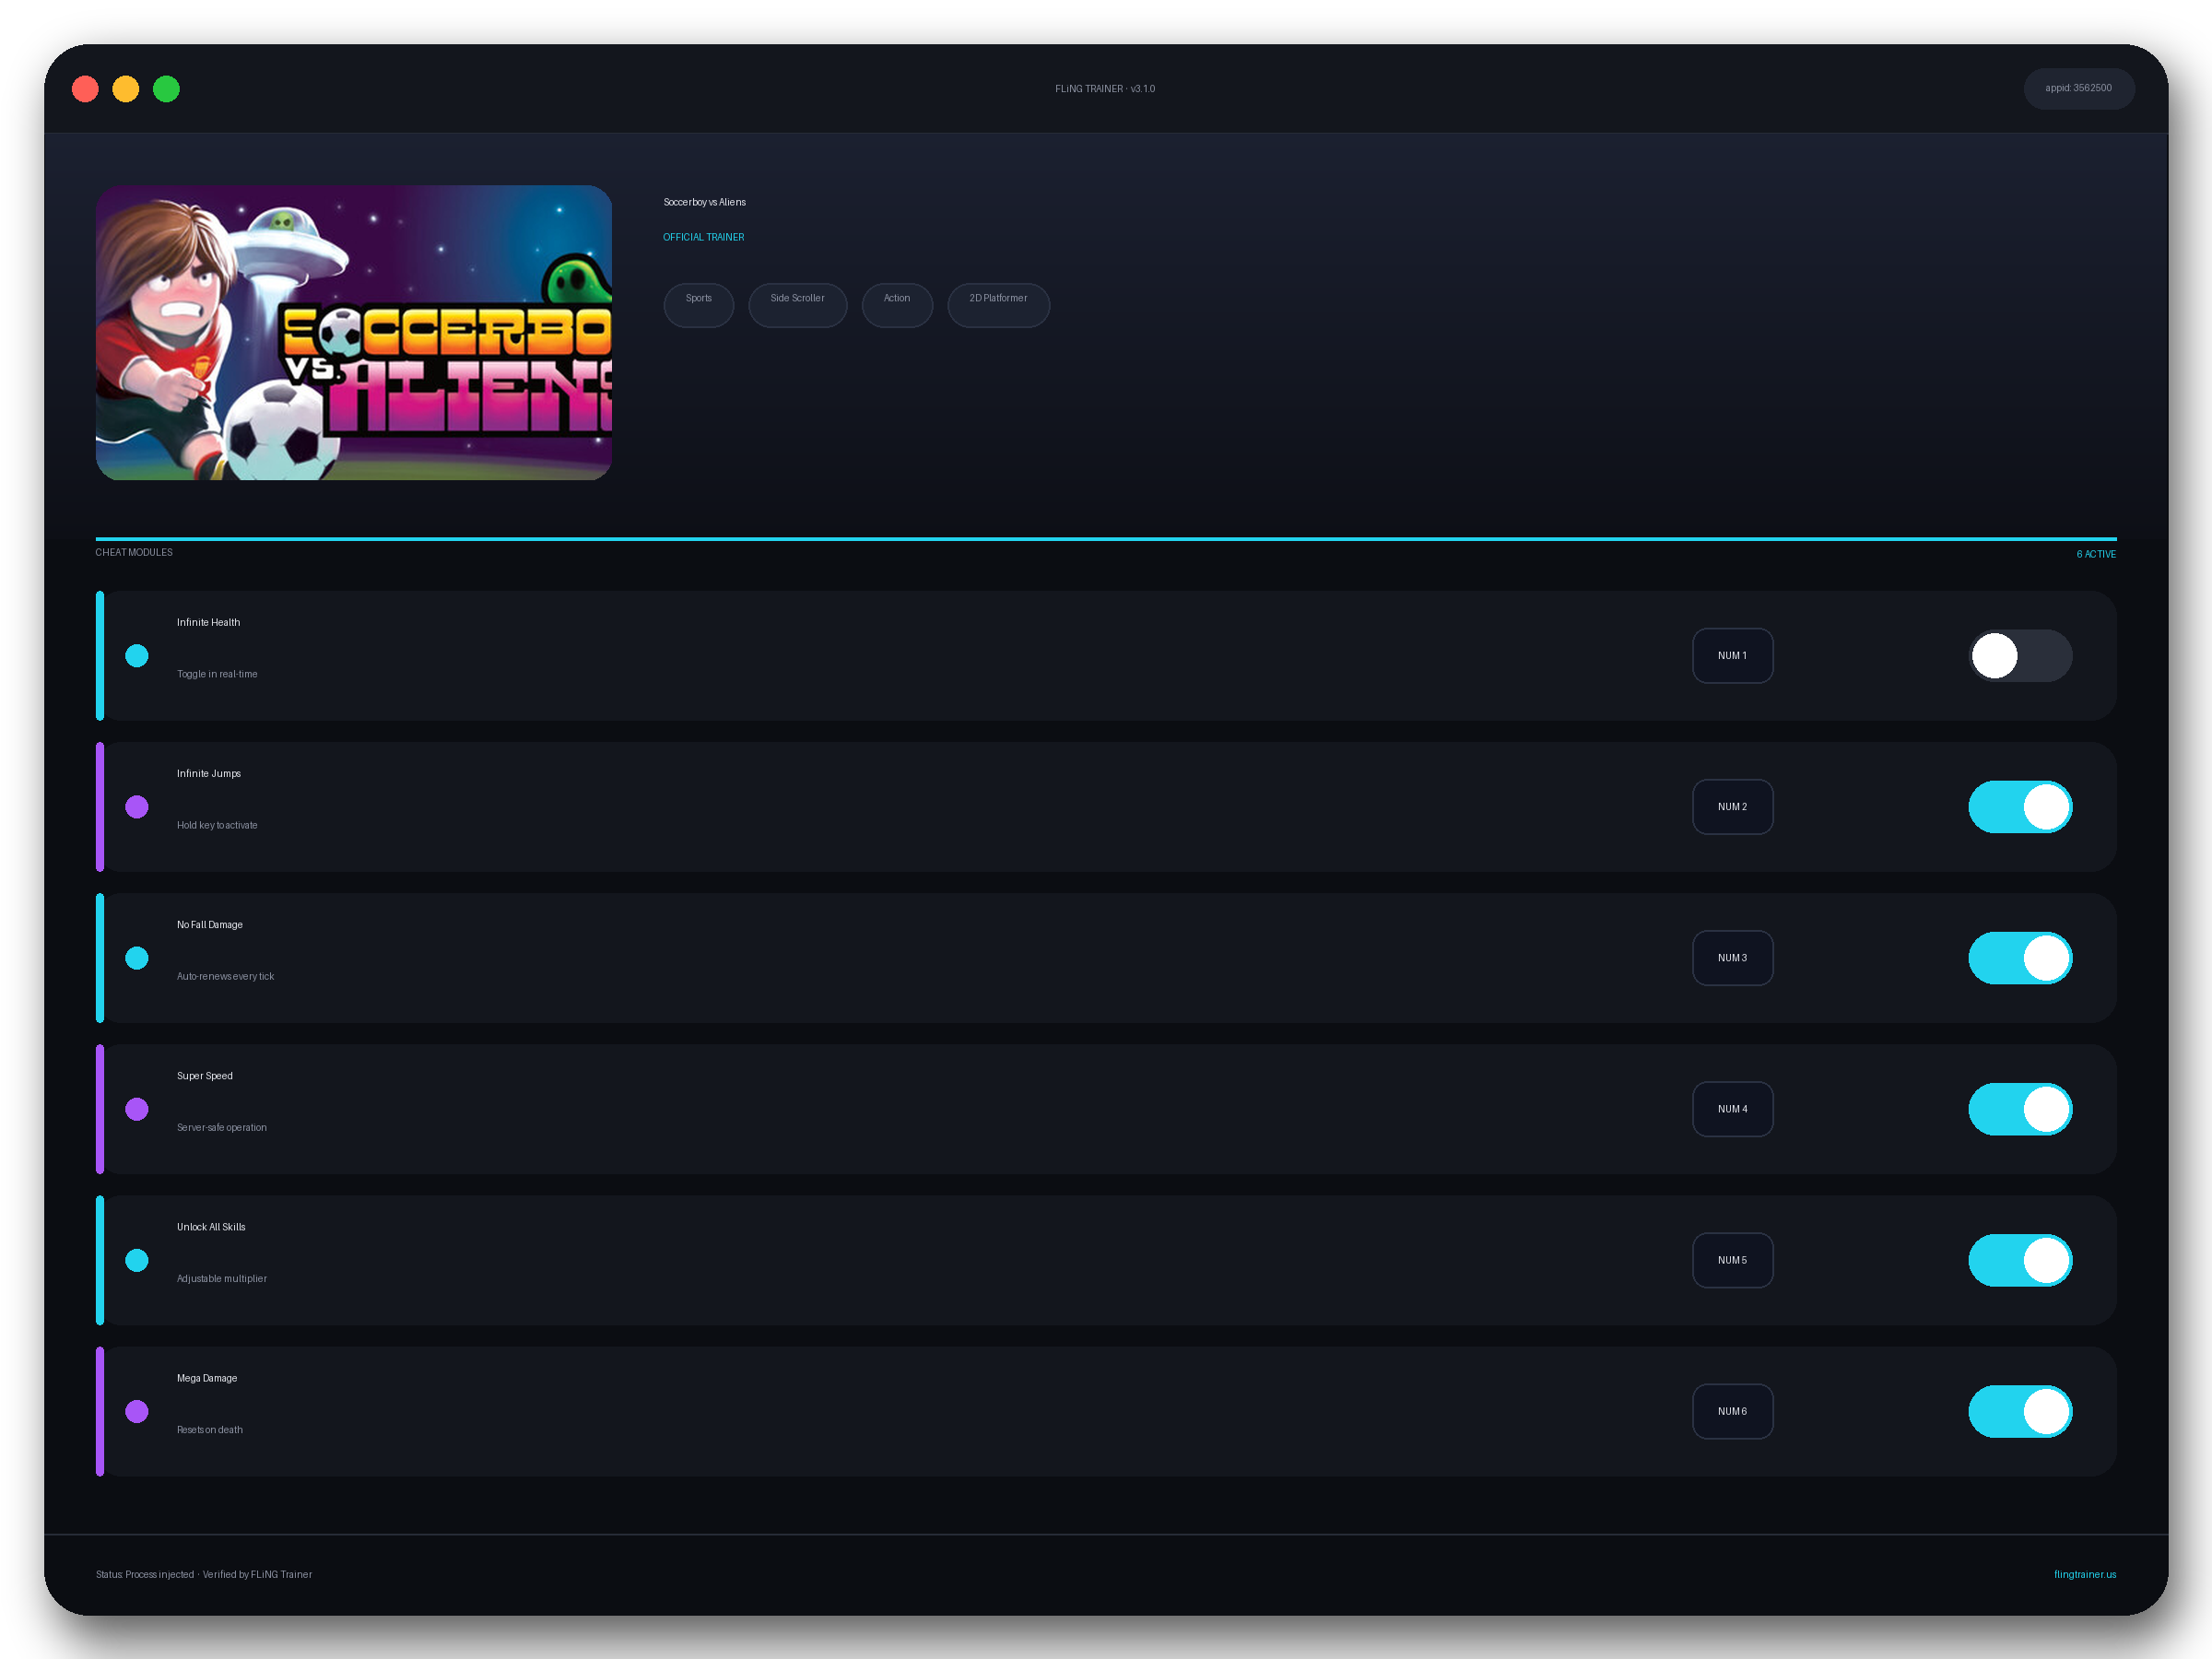Click the appid 3562500 badge
Screen dimensions: 2212x1659
click(x=2078, y=88)
